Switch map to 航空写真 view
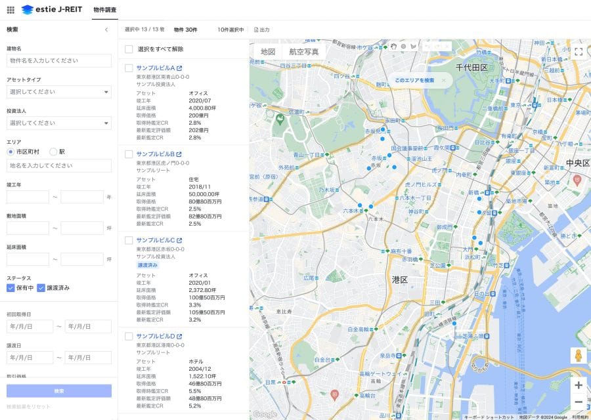591x420 pixels. [304, 52]
